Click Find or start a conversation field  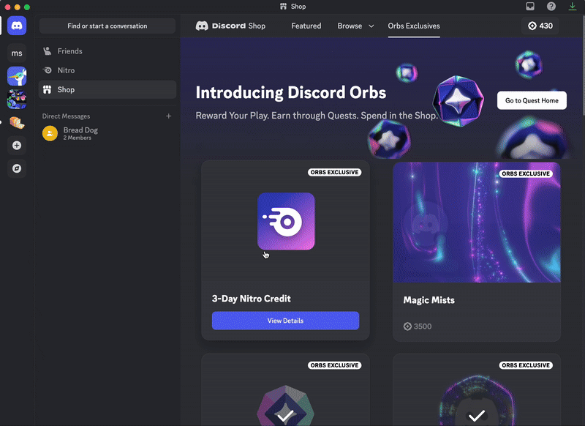[x=107, y=26]
